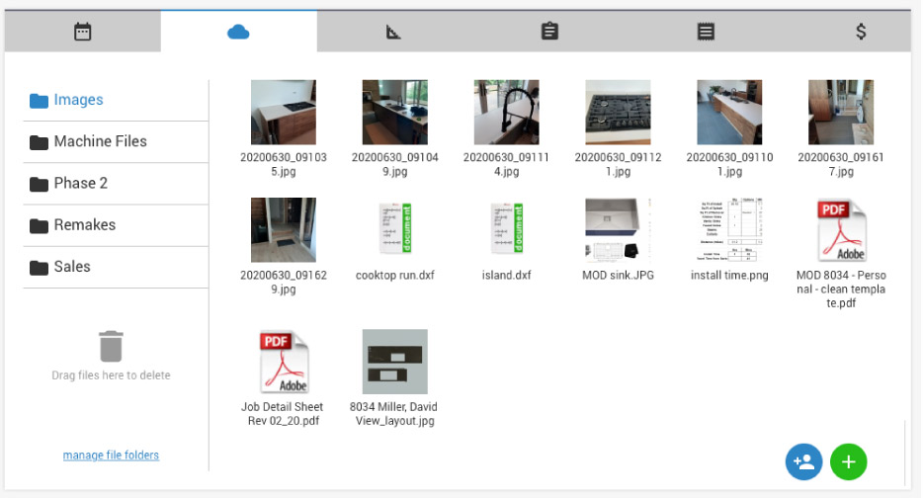Open the install time.png thumbnail
The image size is (924, 498).
click(729, 230)
